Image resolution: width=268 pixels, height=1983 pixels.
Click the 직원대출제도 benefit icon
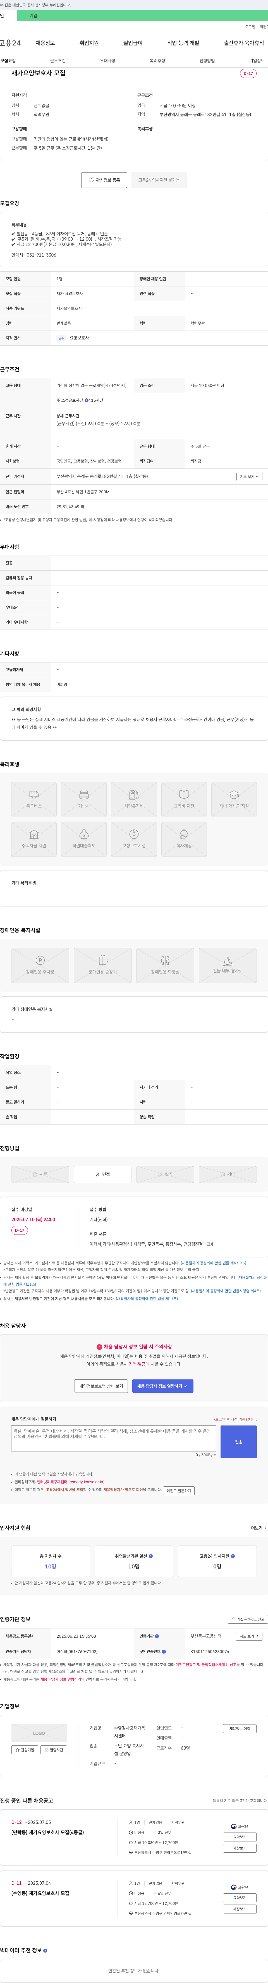[x=84, y=839]
